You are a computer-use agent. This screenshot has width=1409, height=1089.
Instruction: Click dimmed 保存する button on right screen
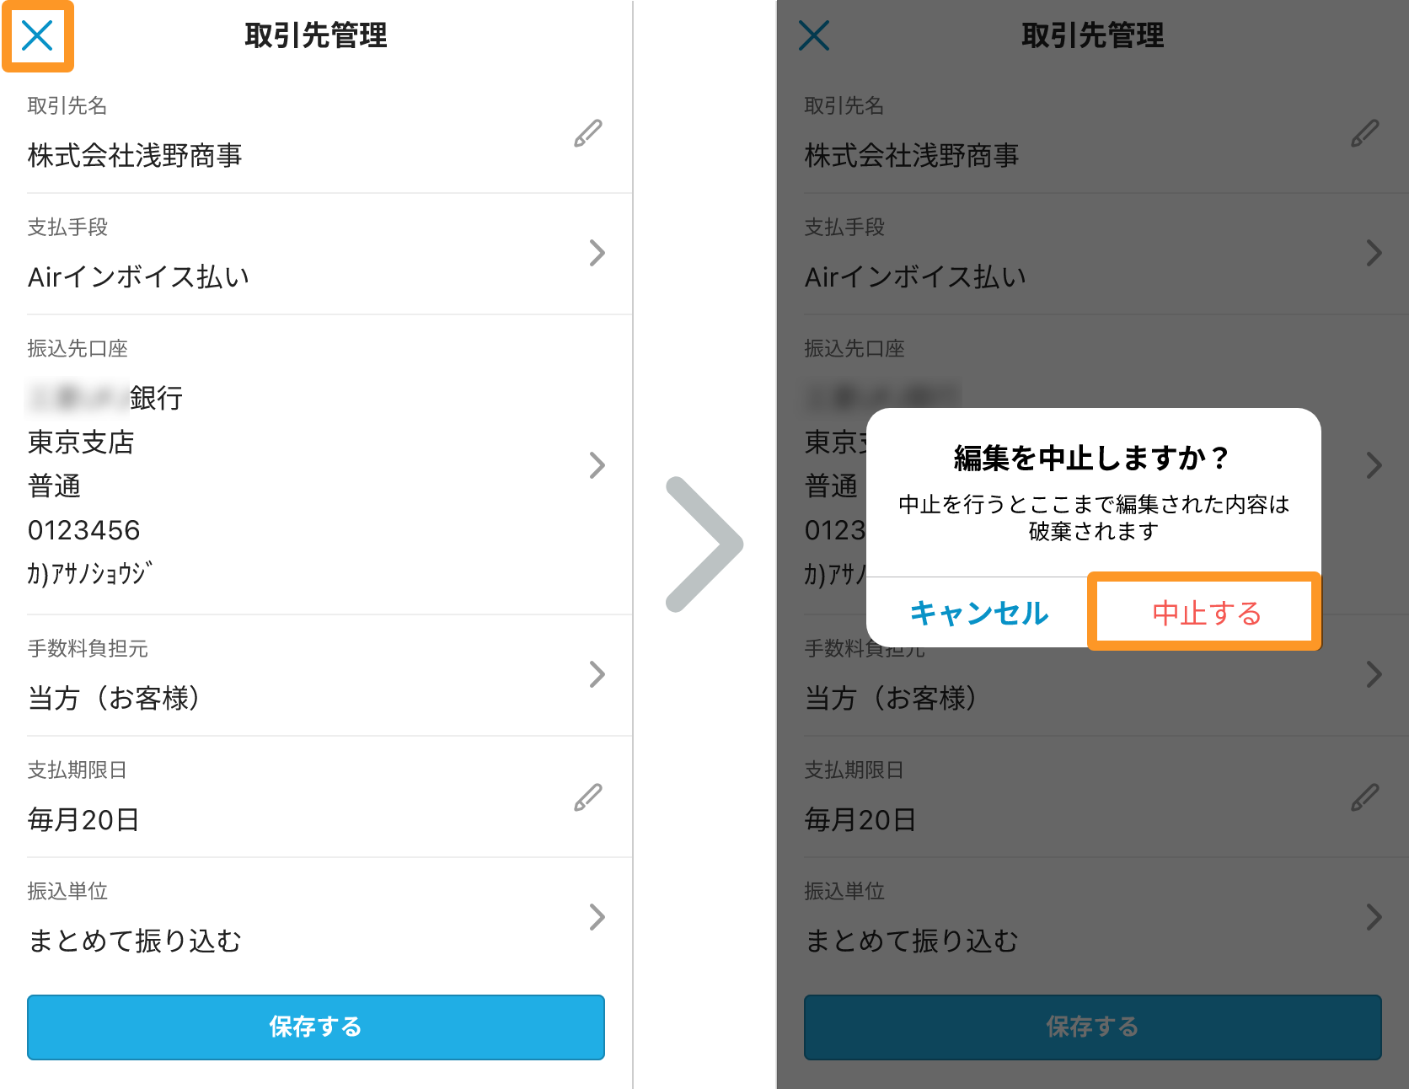[1093, 1027]
